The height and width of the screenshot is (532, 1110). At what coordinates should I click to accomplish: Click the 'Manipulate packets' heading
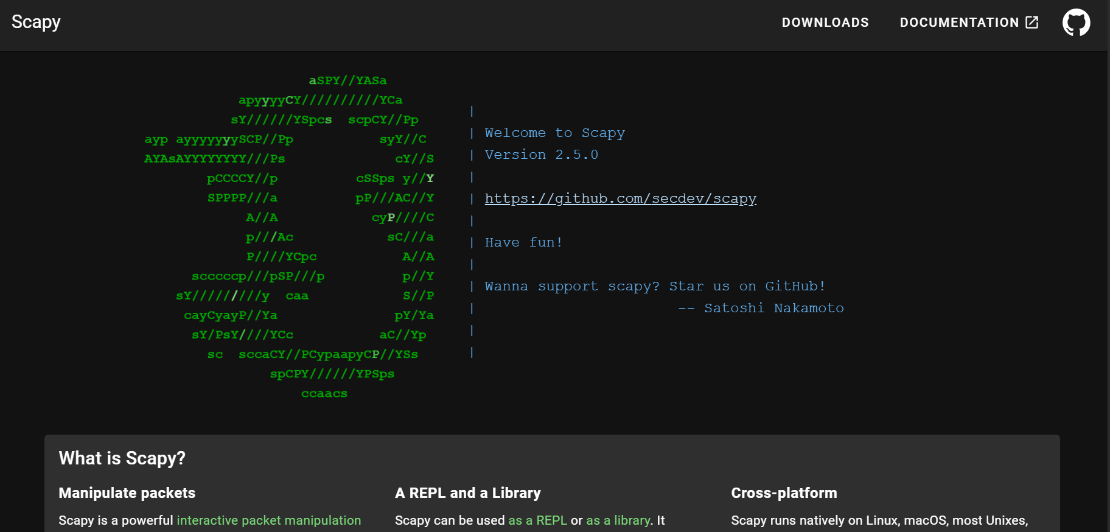click(x=127, y=493)
